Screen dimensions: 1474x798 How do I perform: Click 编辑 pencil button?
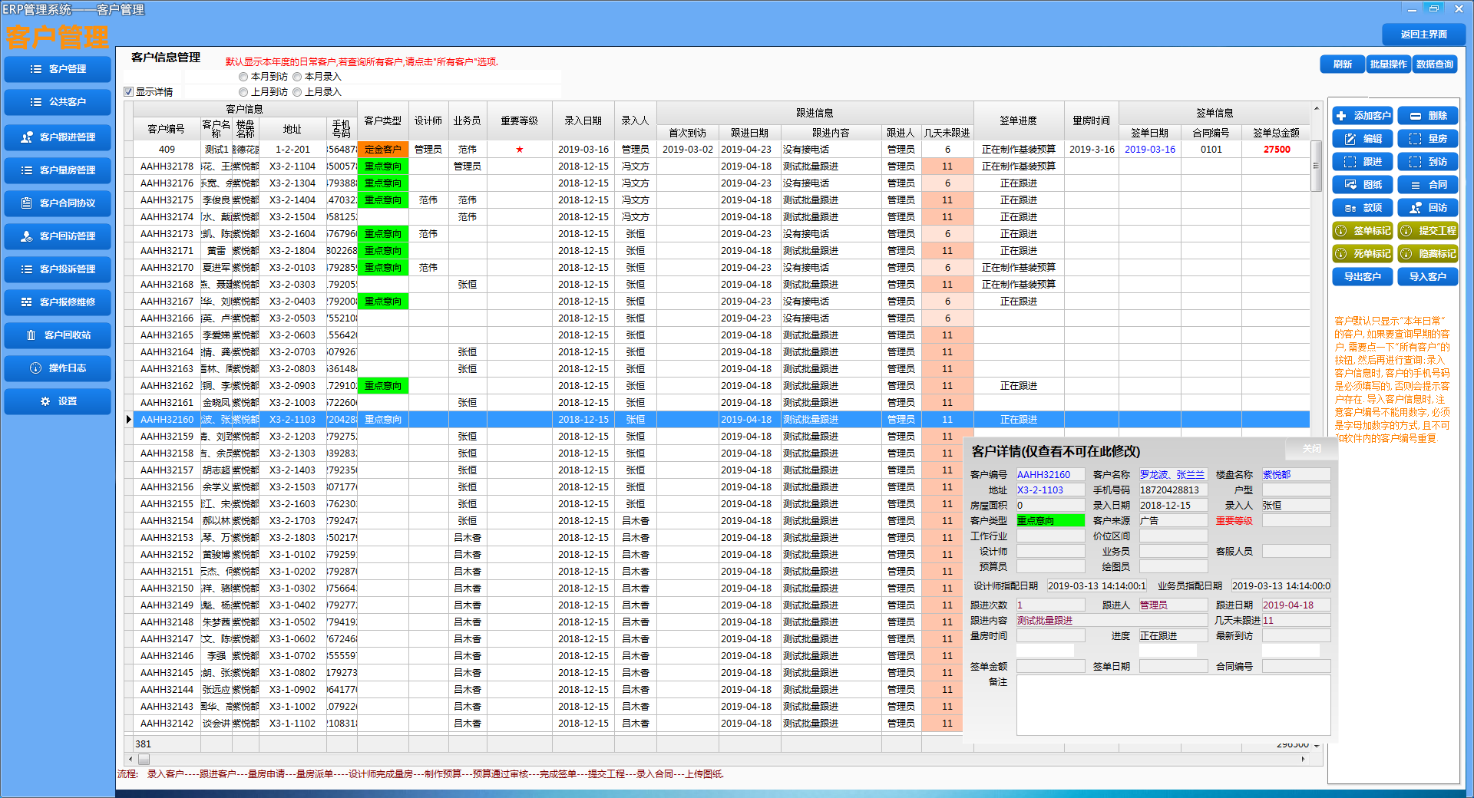coord(1363,139)
